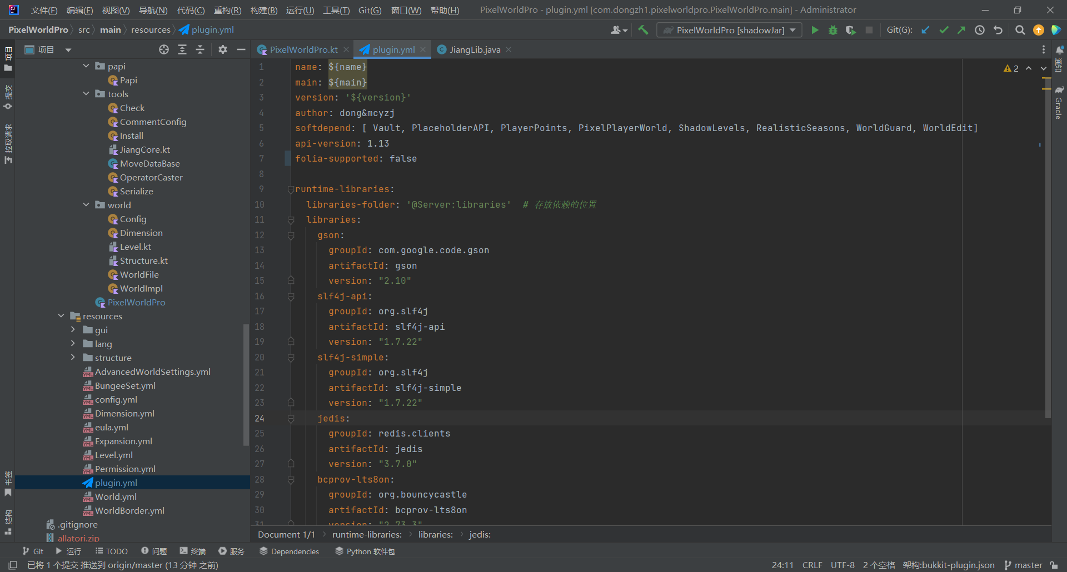Open the 文件(F) menu
Image resolution: width=1067 pixels, height=572 pixels.
pyautogui.click(x=44, y=10)
